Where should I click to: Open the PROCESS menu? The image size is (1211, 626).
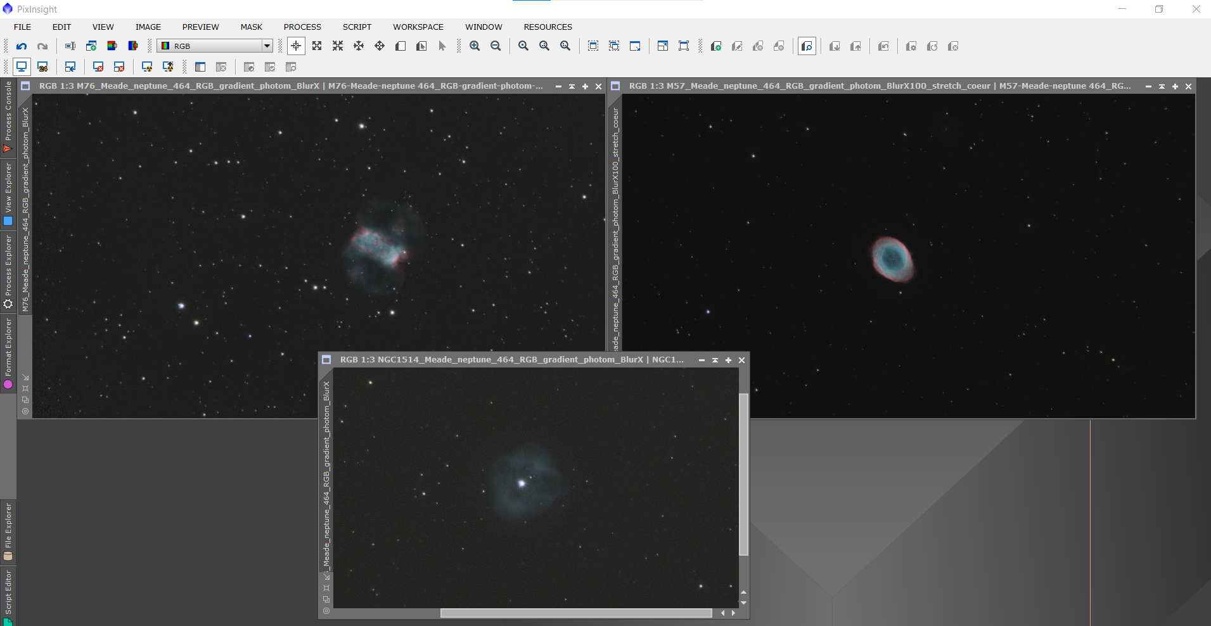point(302,27)
